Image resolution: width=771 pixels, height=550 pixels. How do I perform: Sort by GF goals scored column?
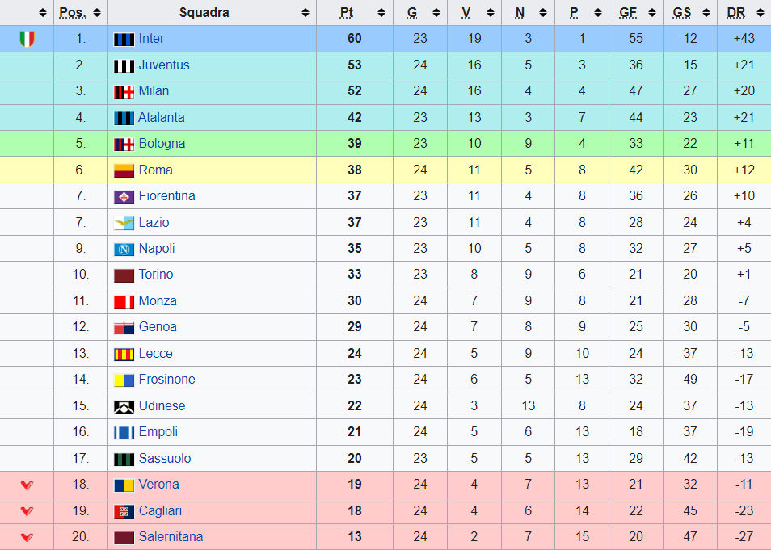(652, 13)
